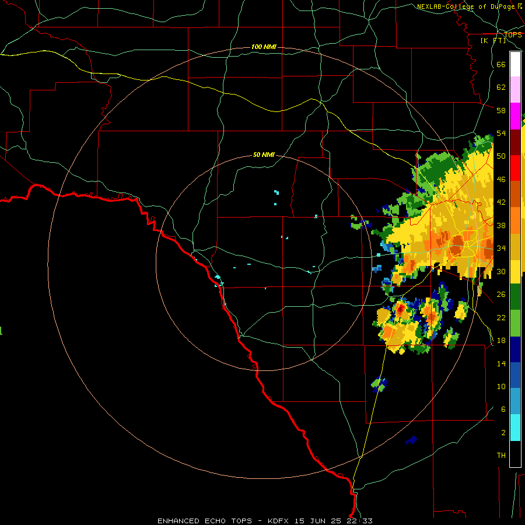Click the 'NEXLAB-College of DuPage' credit text
525x525 pixels.
[466, 6]
